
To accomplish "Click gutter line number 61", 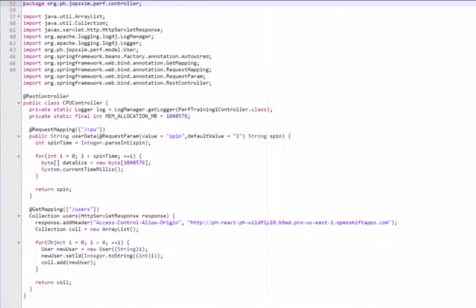I will click(12, 30).
